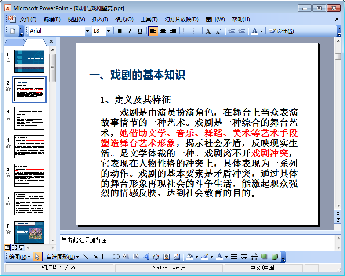Enable center text alignment
Screen dimensions: 345x276
click(x=163, y=31)
